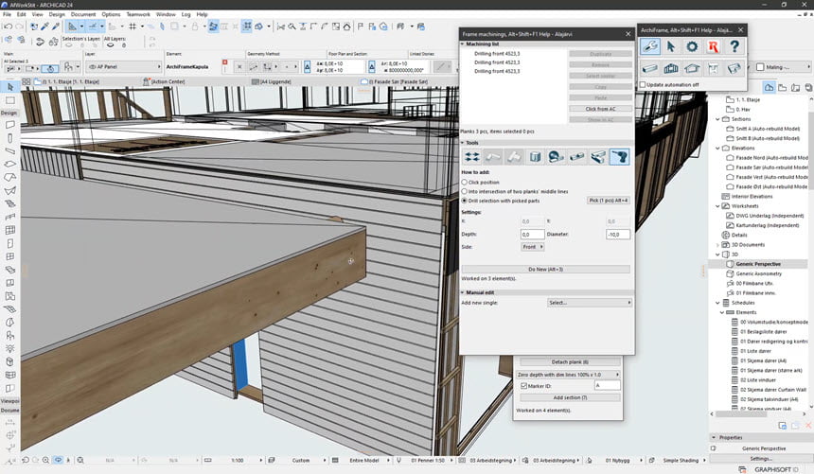The height and width of the screenshot is (474, 814).
Task: Open the File menu
Action: [x=8, y=14]
